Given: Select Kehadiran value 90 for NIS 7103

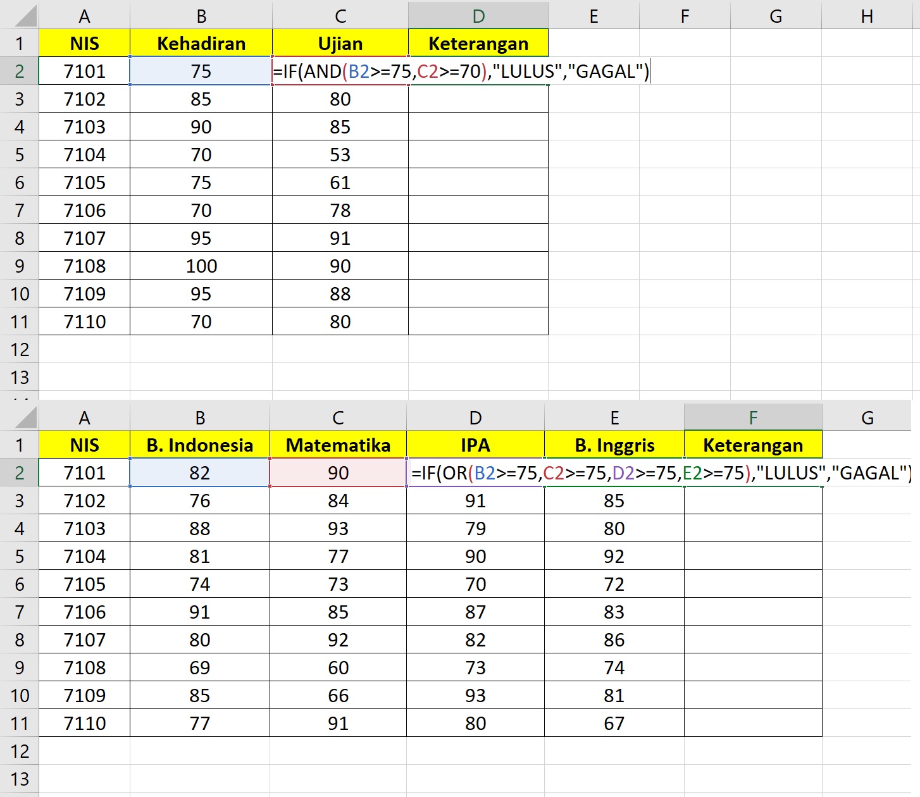Looking at the screenshot, I should [x=201, y=127].
